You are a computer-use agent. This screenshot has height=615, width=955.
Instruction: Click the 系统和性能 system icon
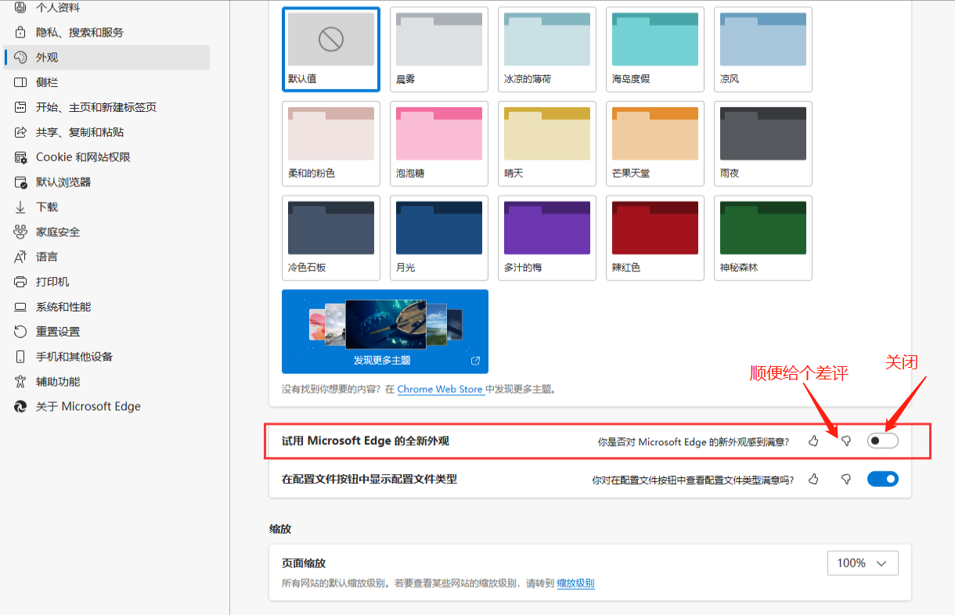[x=20, y=307]
